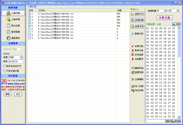Enable 保存后自动打开 checkbox
183x125 pixels.
click(x=5, y=66)
